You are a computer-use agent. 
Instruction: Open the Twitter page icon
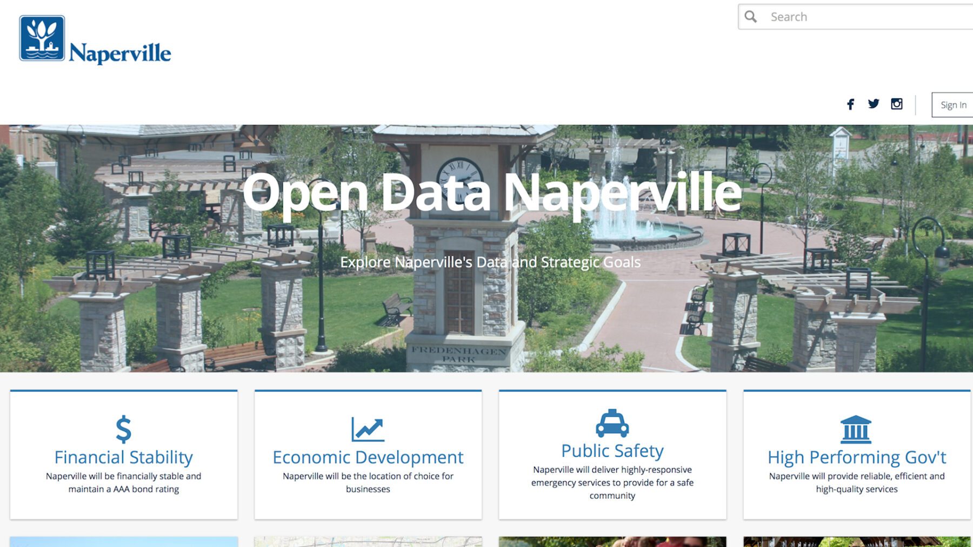pos(874,104)
